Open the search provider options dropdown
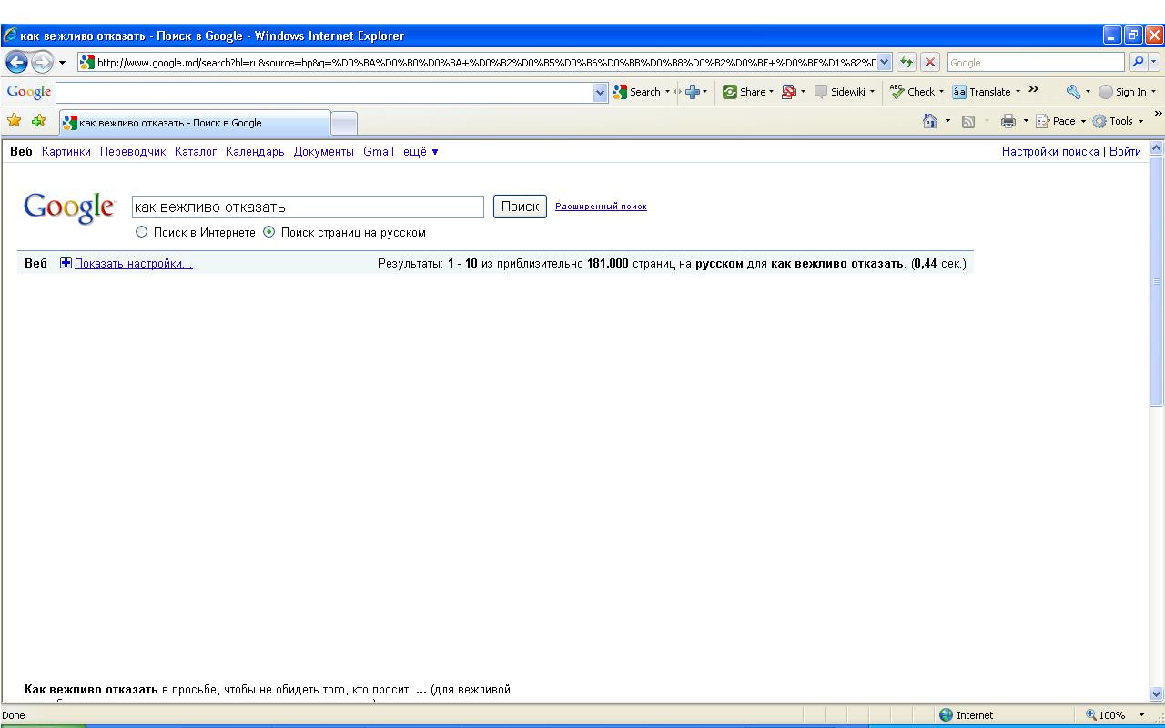Screen dimensions: 1165x728 point(1154,62)
